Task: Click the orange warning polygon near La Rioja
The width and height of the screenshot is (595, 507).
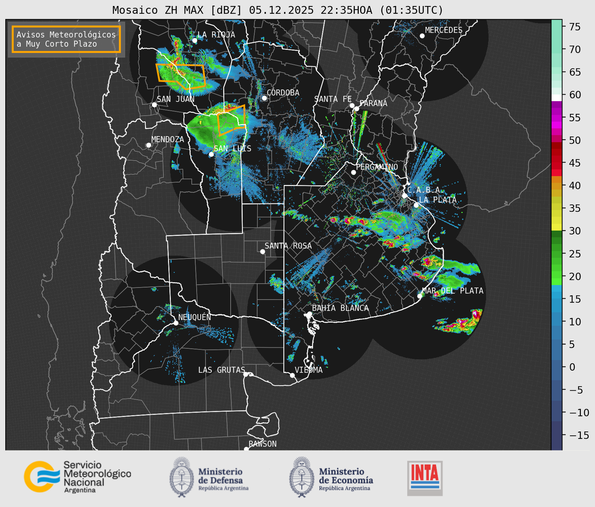Action: coord(181,76)
